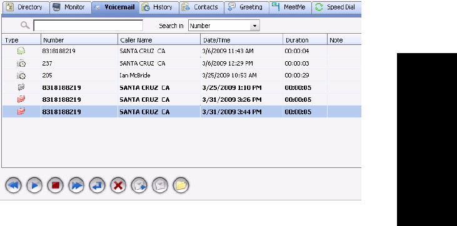
Task: Click type icon in the 205 row
Action: pos(21,76)
